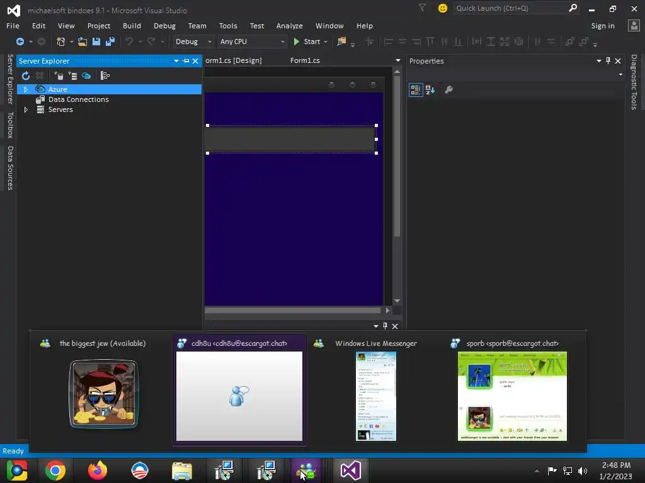Click the Find in Files toolbar icon
This screenshot has height=483, width=645.
click(x=341, y=42)
